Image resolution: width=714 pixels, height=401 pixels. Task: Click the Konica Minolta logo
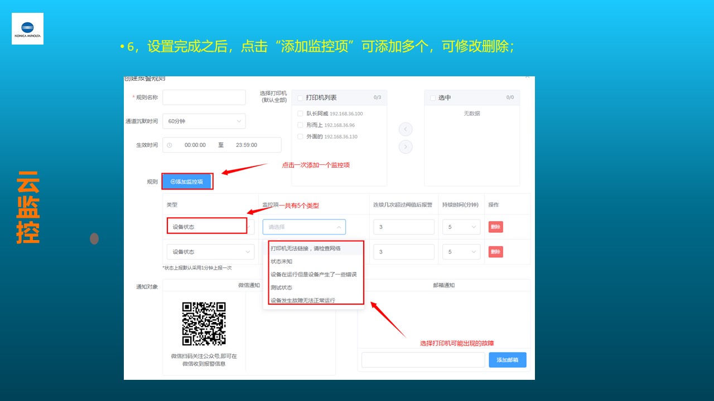[x=27, y=29]
